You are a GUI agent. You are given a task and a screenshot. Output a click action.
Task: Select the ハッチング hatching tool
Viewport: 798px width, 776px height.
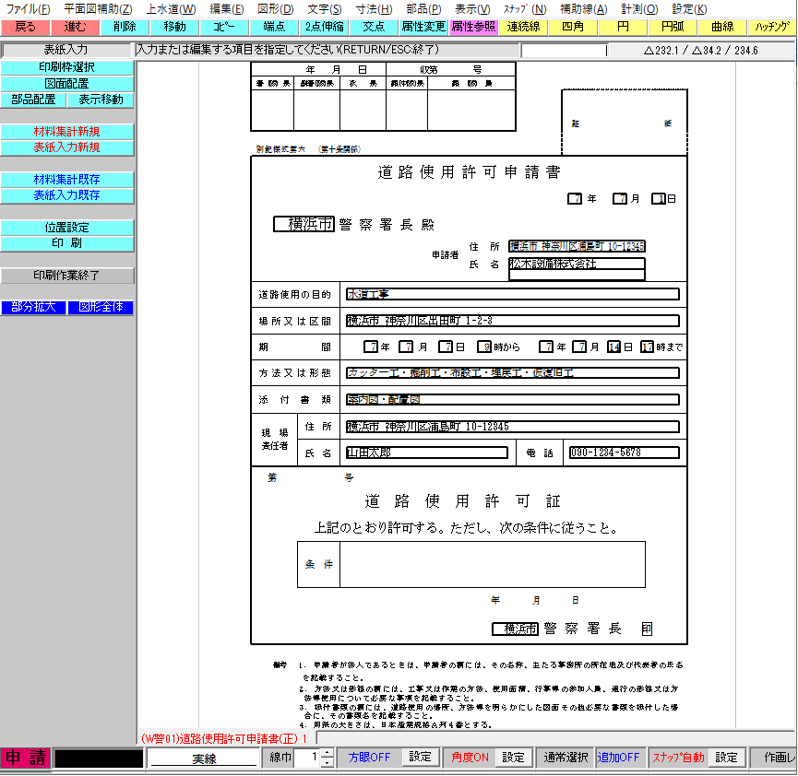point(772,27)
